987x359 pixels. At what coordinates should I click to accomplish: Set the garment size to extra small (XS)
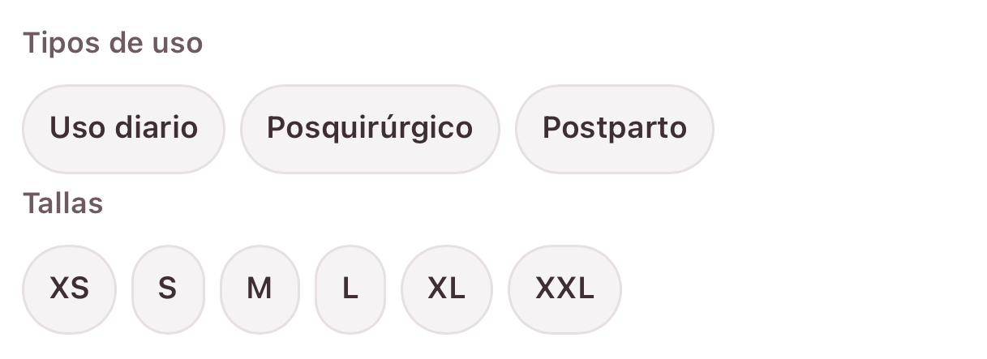tap(69, 288)
